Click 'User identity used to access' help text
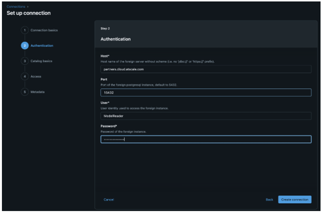The height and width of the screenshot is (212, 322). tap(134, 108)
